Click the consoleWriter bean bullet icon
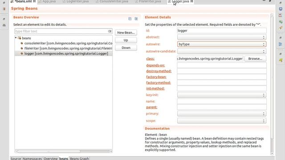The height and width of the screenshot is (160, 285). pos(22,43)
